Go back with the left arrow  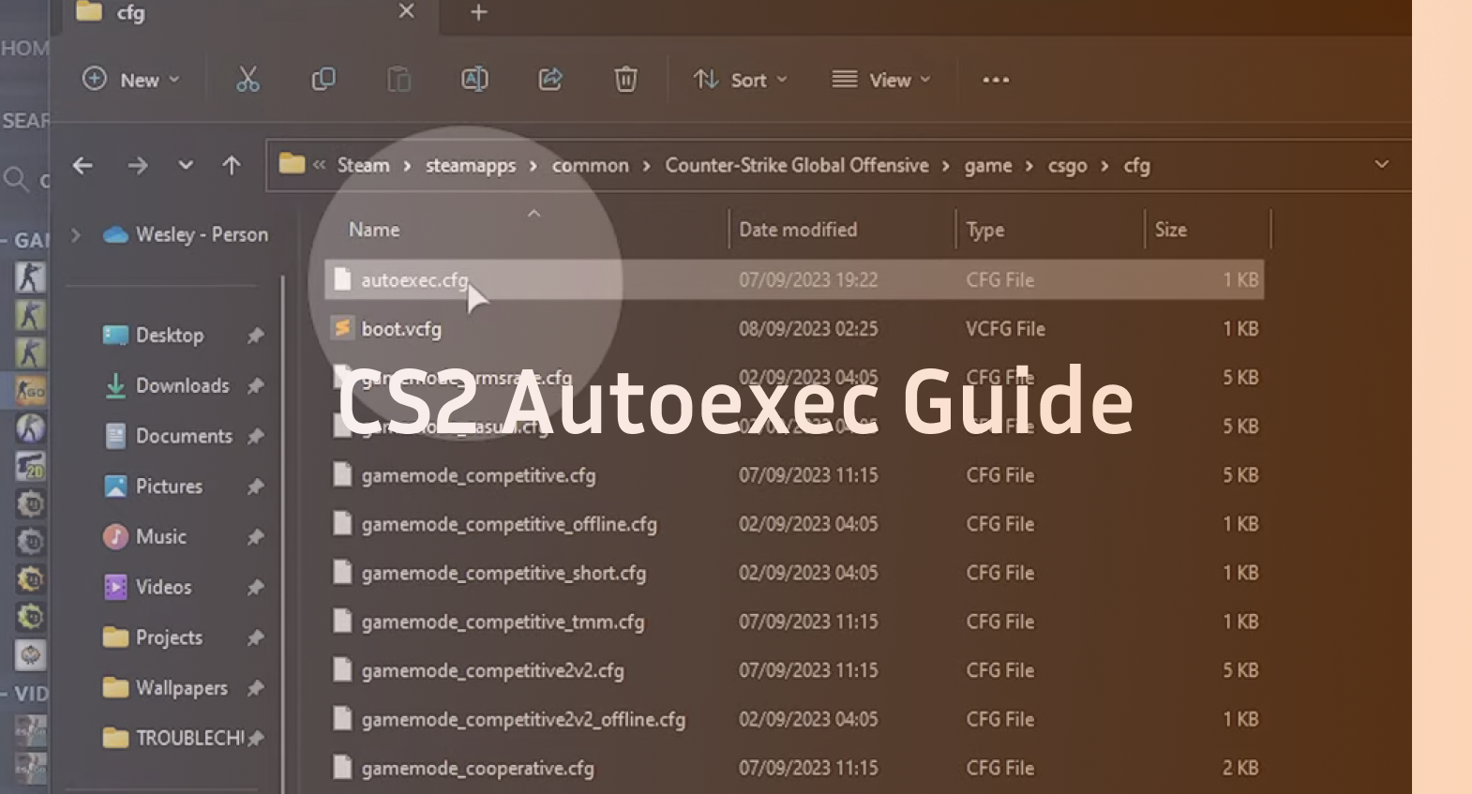pos(83,166)
